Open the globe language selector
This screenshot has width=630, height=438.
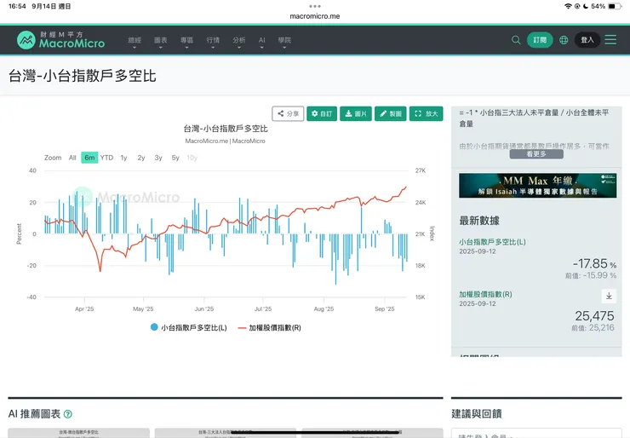(x=564, y=40)
